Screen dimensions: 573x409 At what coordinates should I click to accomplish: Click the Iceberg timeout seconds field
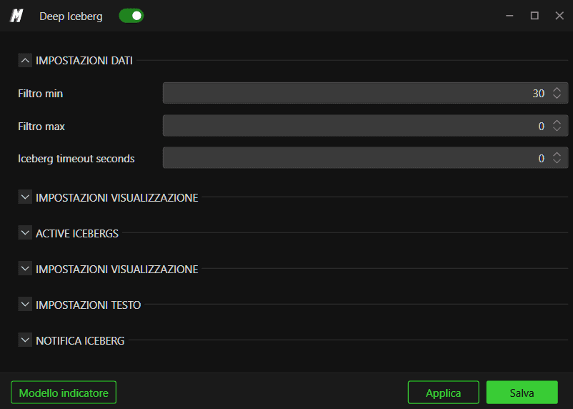click(365, 158)
